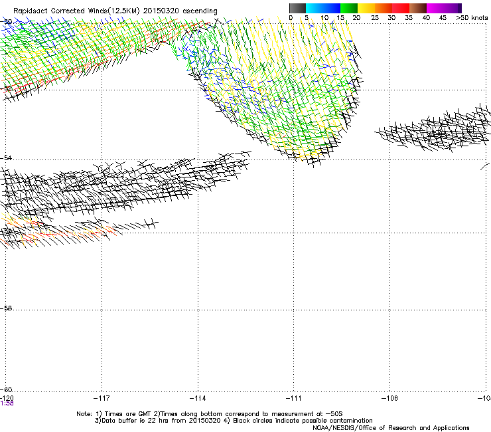Click the title text 'Rapidscat Corrected Winds(12.5KM)'
This screenshot has height=432, width=491.
(x=76, y=11)
